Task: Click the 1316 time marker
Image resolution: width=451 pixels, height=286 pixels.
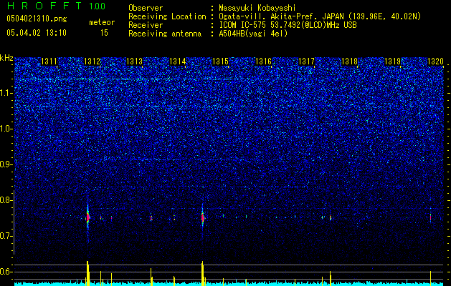Action: pyautogui.click(x=263, y=61)
